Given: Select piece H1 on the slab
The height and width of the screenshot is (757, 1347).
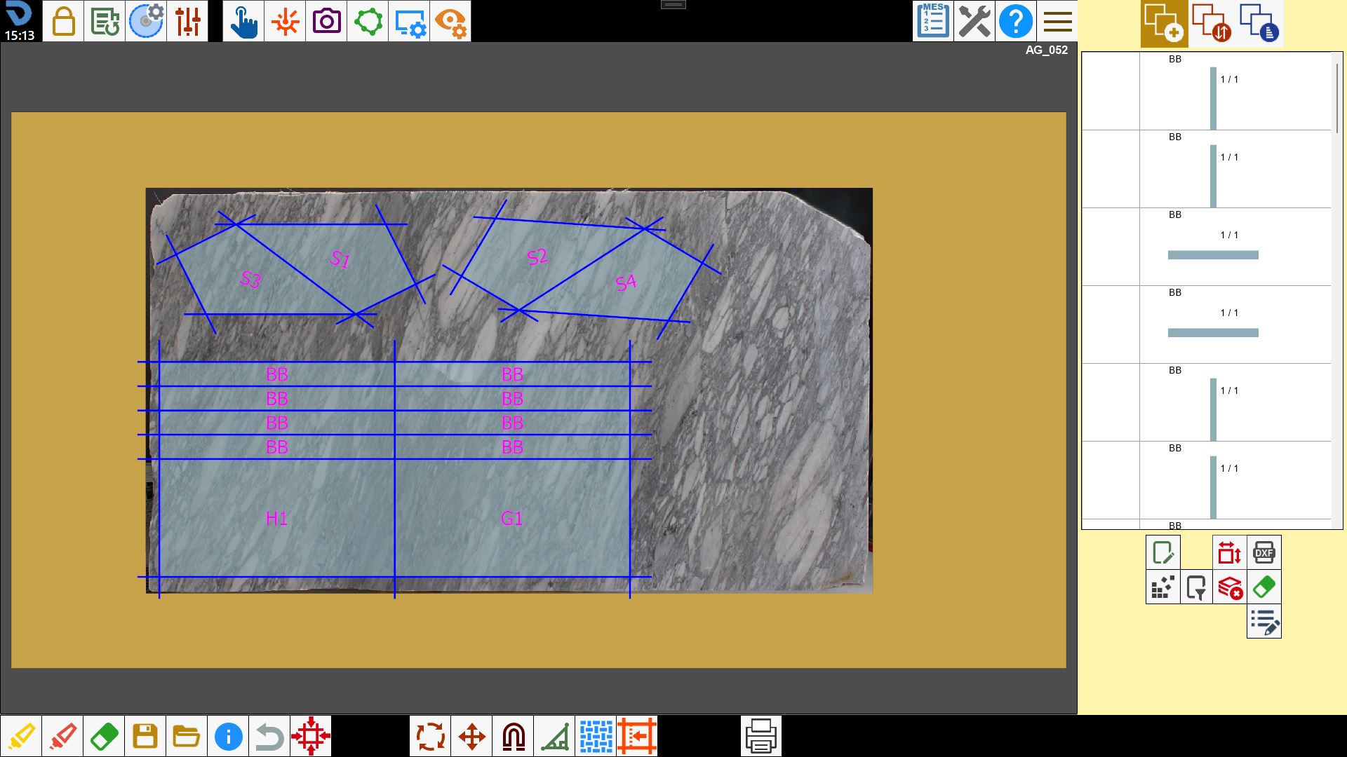Looking at the screenshot, I should (276, 518).
